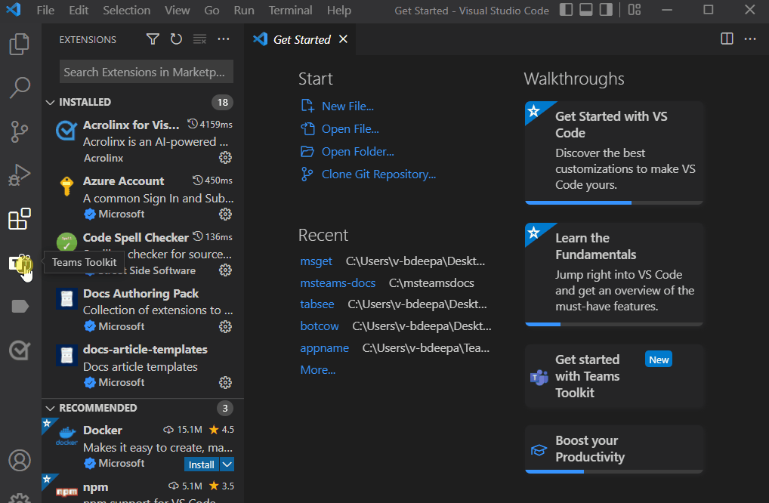Open the Source Control view
The height and width of the screenshot is (503, 769).
pos(19,131)
